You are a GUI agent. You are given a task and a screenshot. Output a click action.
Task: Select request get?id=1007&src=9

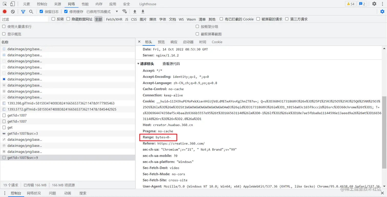[68, 158]
